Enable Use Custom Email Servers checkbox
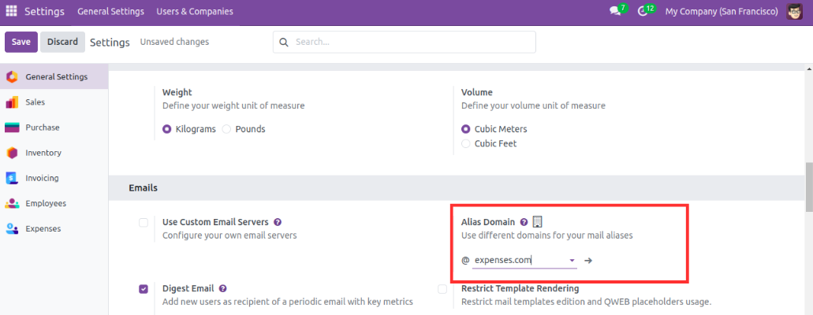This screenshot has width=813, height=315. point(144,223)
